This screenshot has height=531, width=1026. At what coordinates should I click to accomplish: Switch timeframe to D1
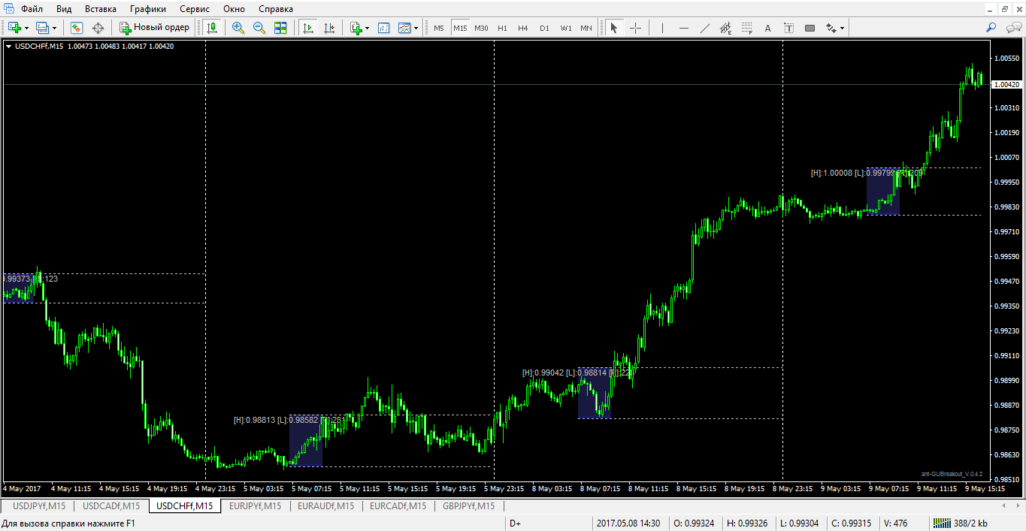pos(544,28)
